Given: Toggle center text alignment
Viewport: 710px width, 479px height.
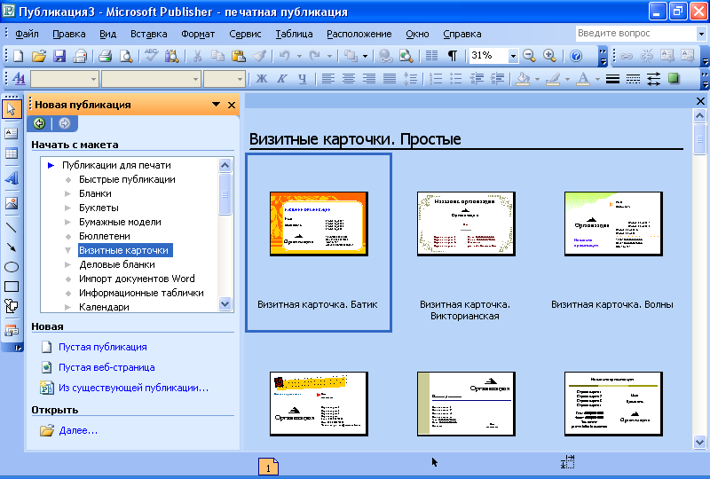Looking at the screenshot, I should (x=348, y=78).
